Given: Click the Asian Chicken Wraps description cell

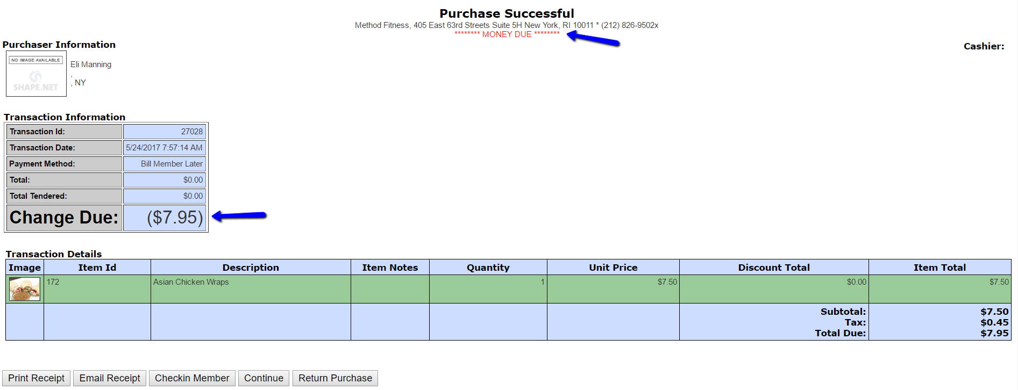Looking at the screenshot, I should (x=251, y=289).
